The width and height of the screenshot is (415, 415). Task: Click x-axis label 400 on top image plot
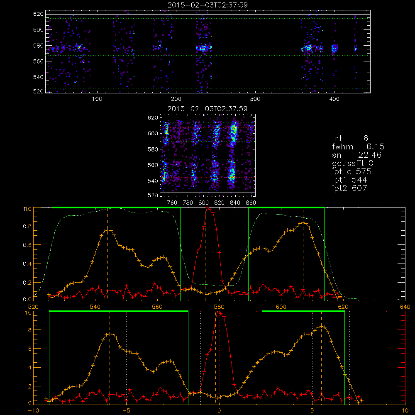pos(334,99)
